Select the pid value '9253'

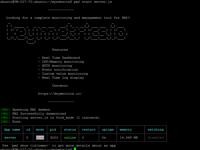click(54, 138)
